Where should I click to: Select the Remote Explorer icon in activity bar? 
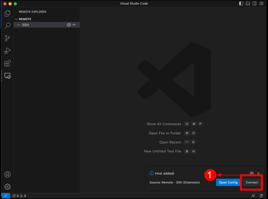pyautogui.click(x=7, y=76)
